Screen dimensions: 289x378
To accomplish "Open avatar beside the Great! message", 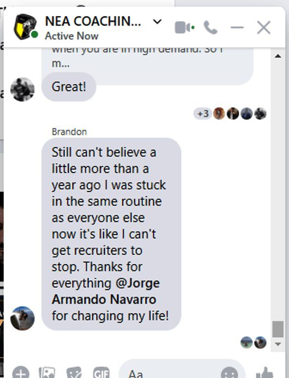I will pyautogui.click(x=22, y=89).
